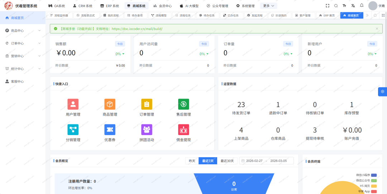Click the 伏羲管理系统 logo

coord(8,6)
